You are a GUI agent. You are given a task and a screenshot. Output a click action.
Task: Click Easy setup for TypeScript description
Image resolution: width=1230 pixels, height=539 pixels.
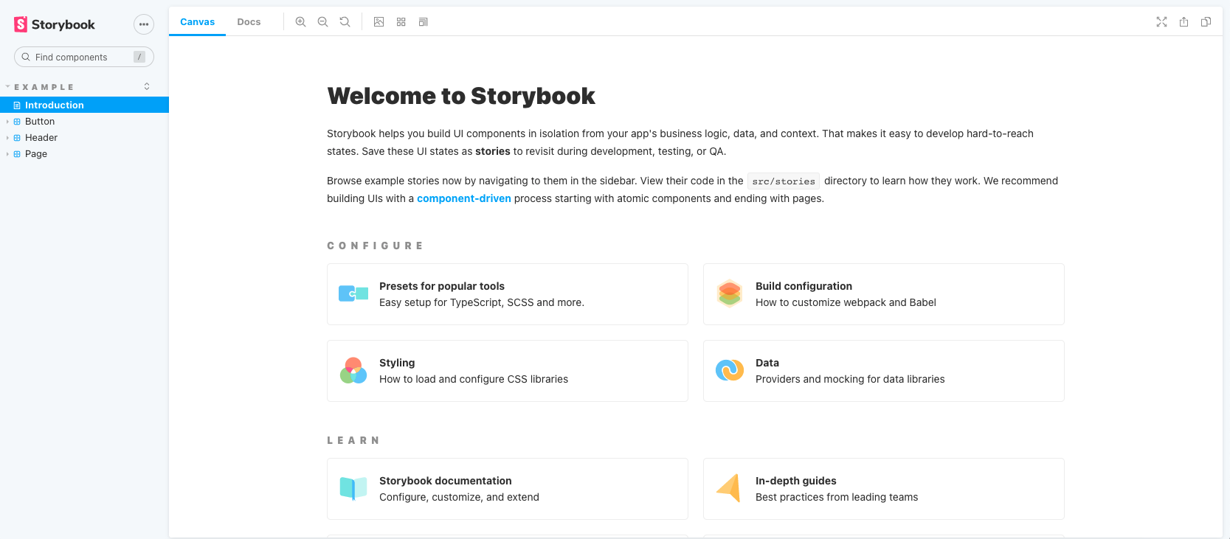[482, 302]
